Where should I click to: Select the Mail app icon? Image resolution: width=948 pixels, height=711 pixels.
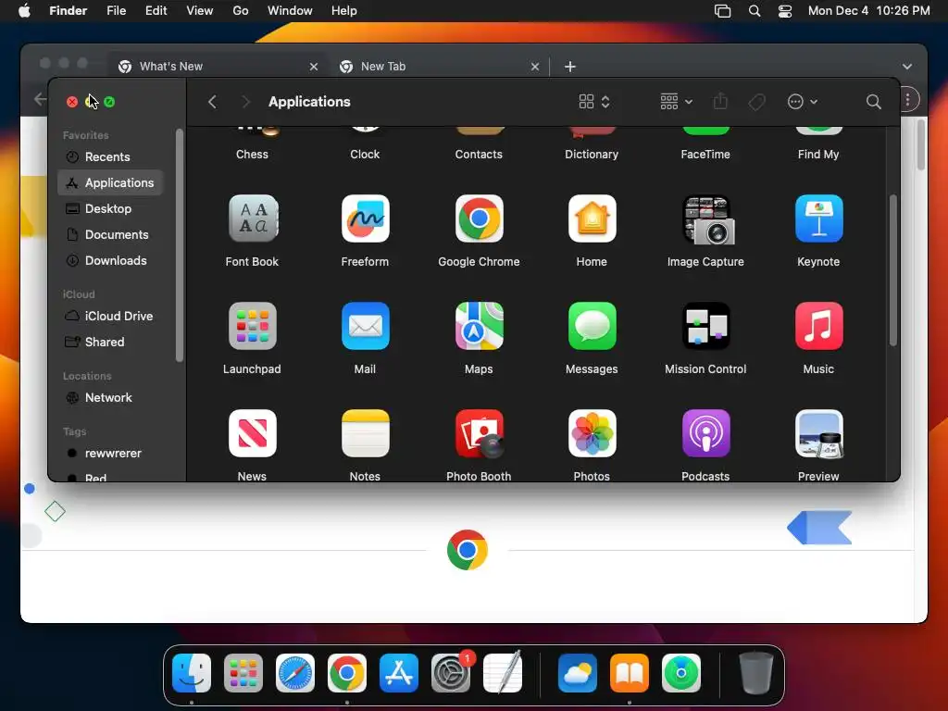tap(365, 326)
